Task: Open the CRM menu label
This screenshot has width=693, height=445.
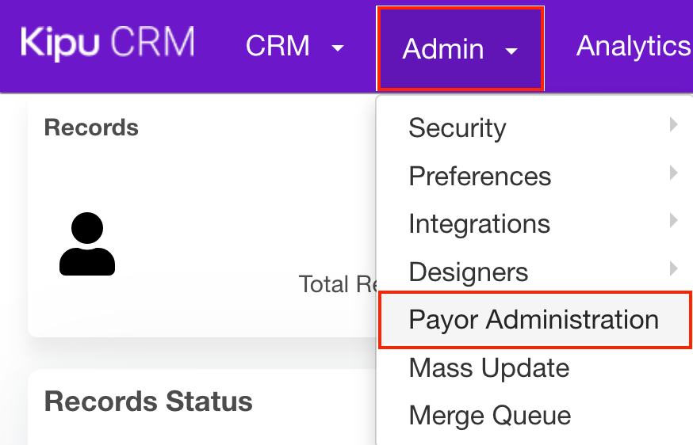Action: (277, 47)
